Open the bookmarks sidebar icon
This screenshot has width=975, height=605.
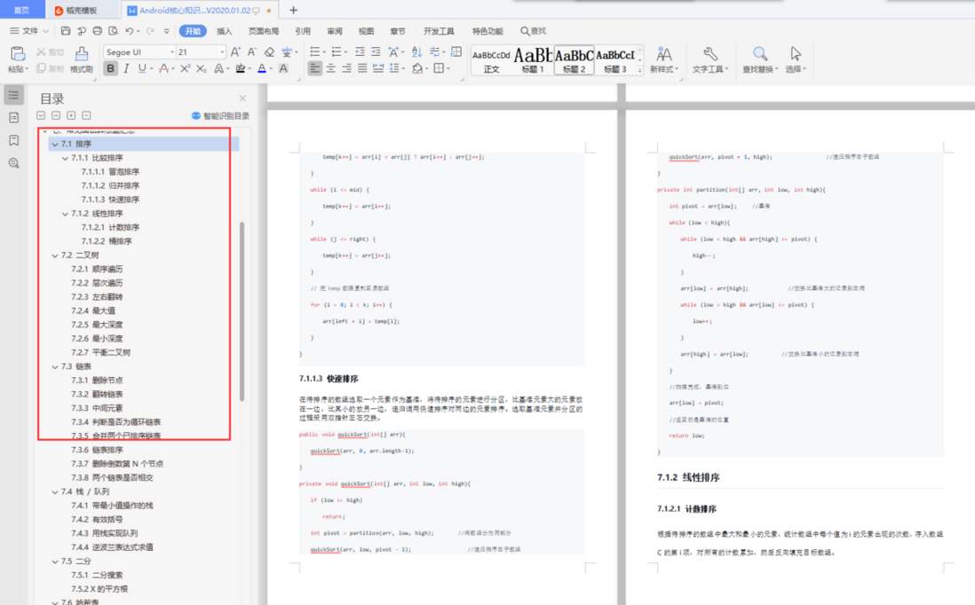13,140
